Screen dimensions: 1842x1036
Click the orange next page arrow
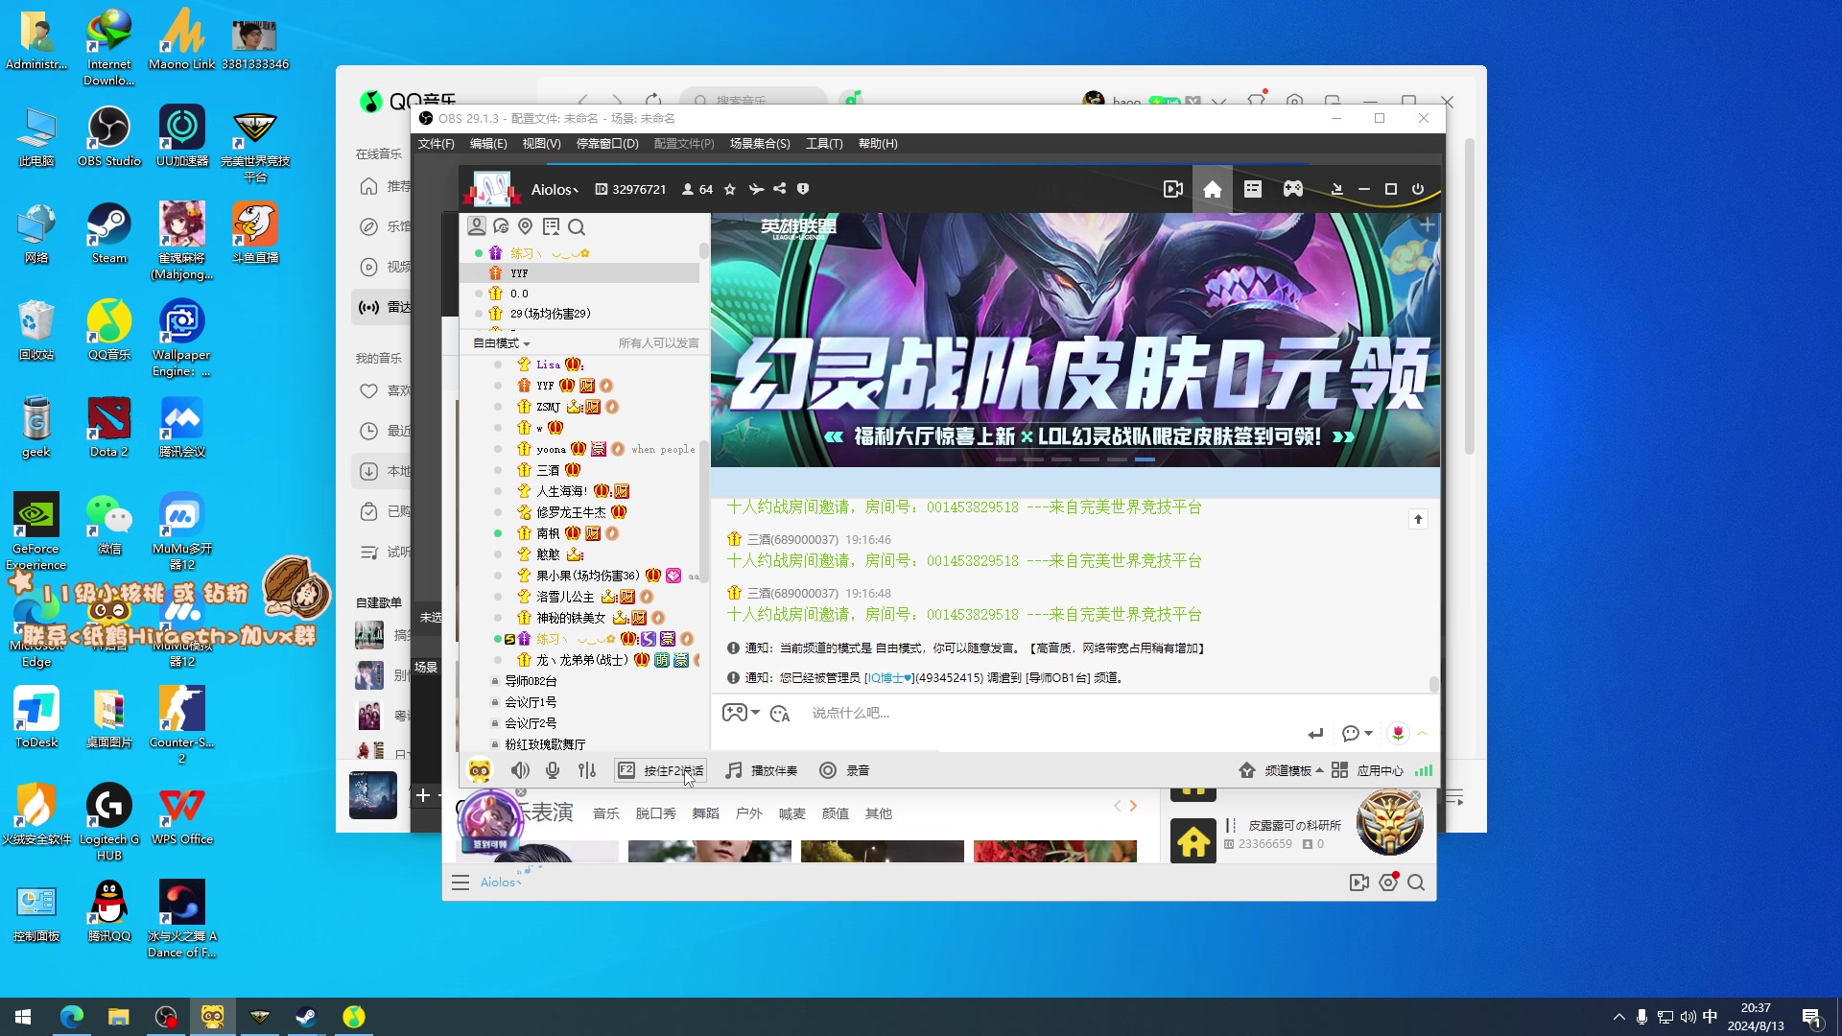coord(1133,806)
